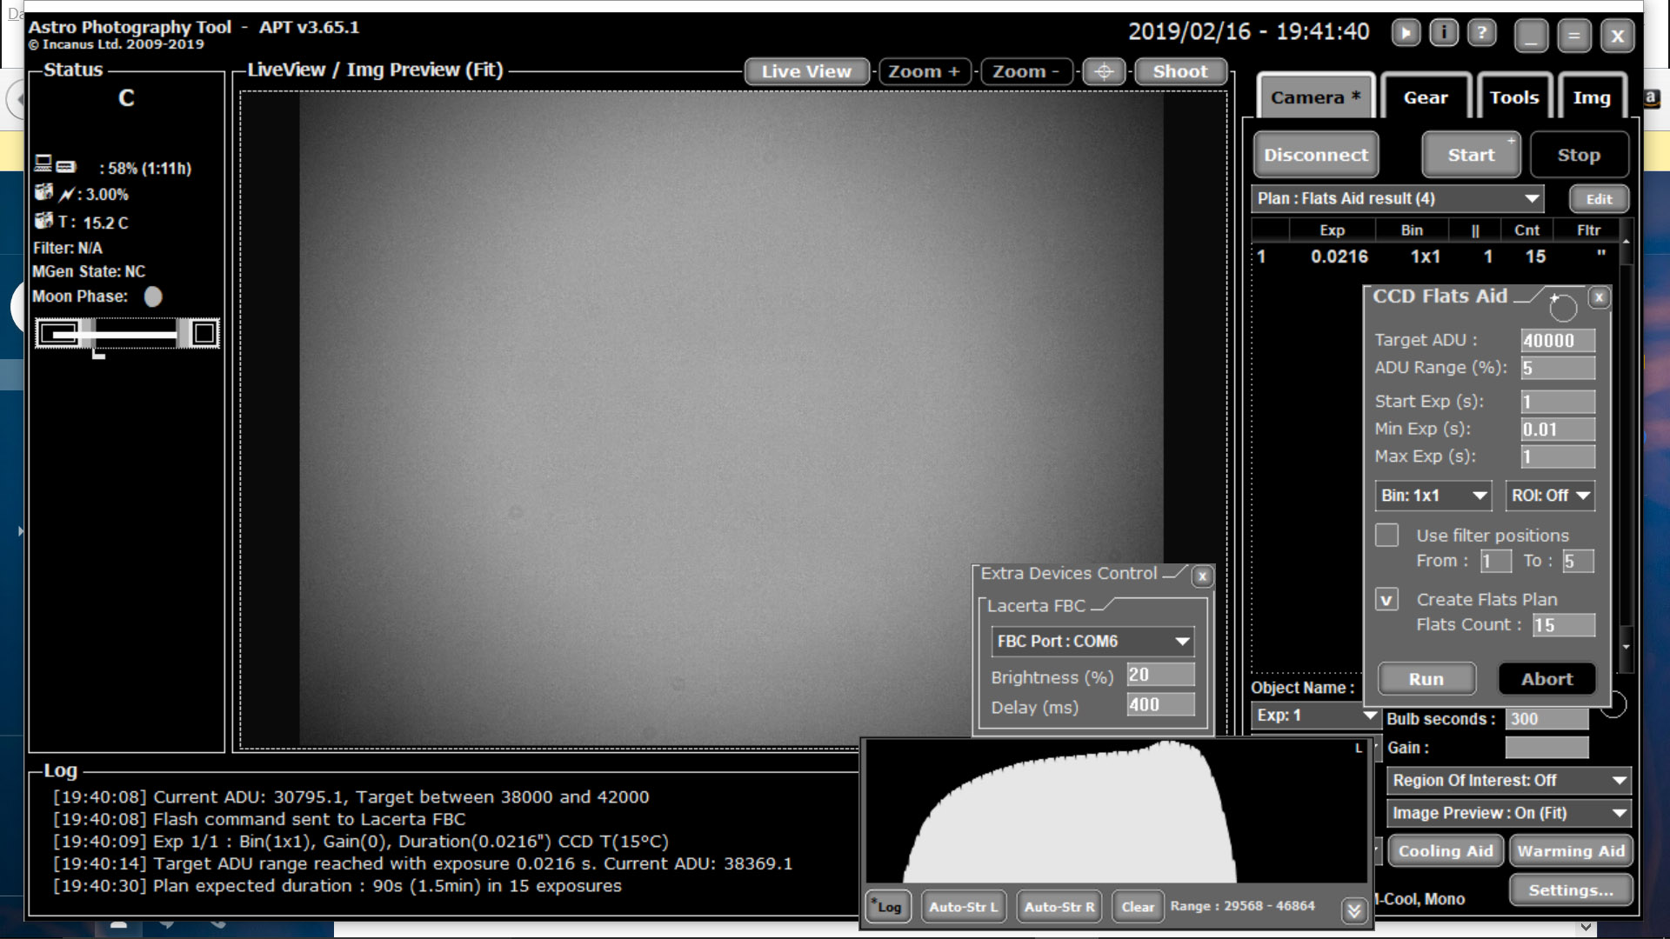Open the Bin: 1x1 dropdown

1433,496
